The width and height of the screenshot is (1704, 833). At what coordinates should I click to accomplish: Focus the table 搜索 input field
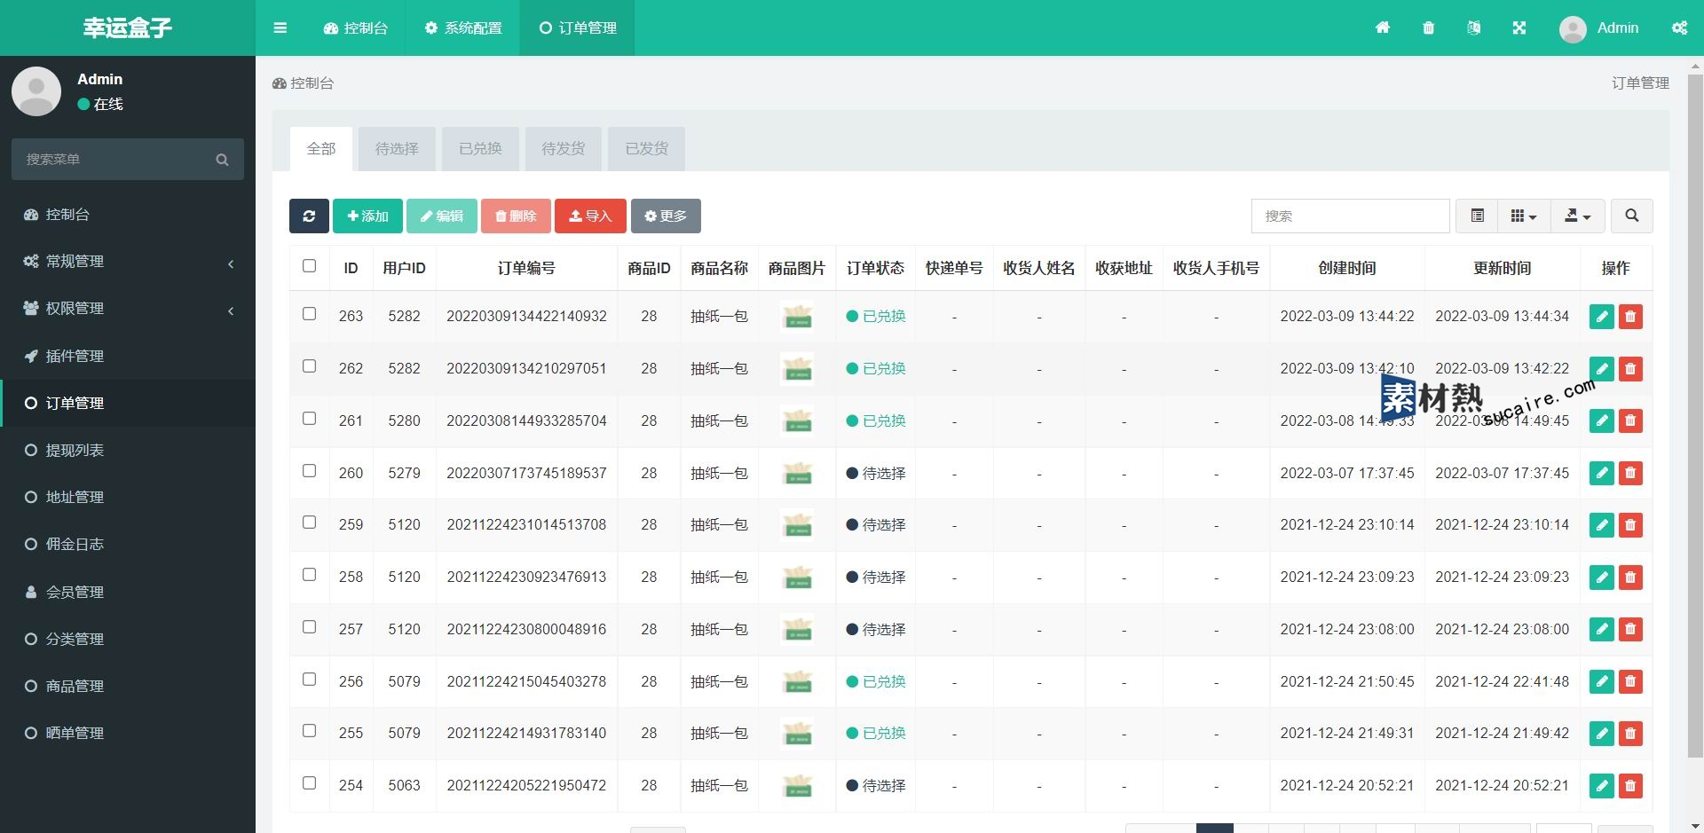(x=1350, y=216)
